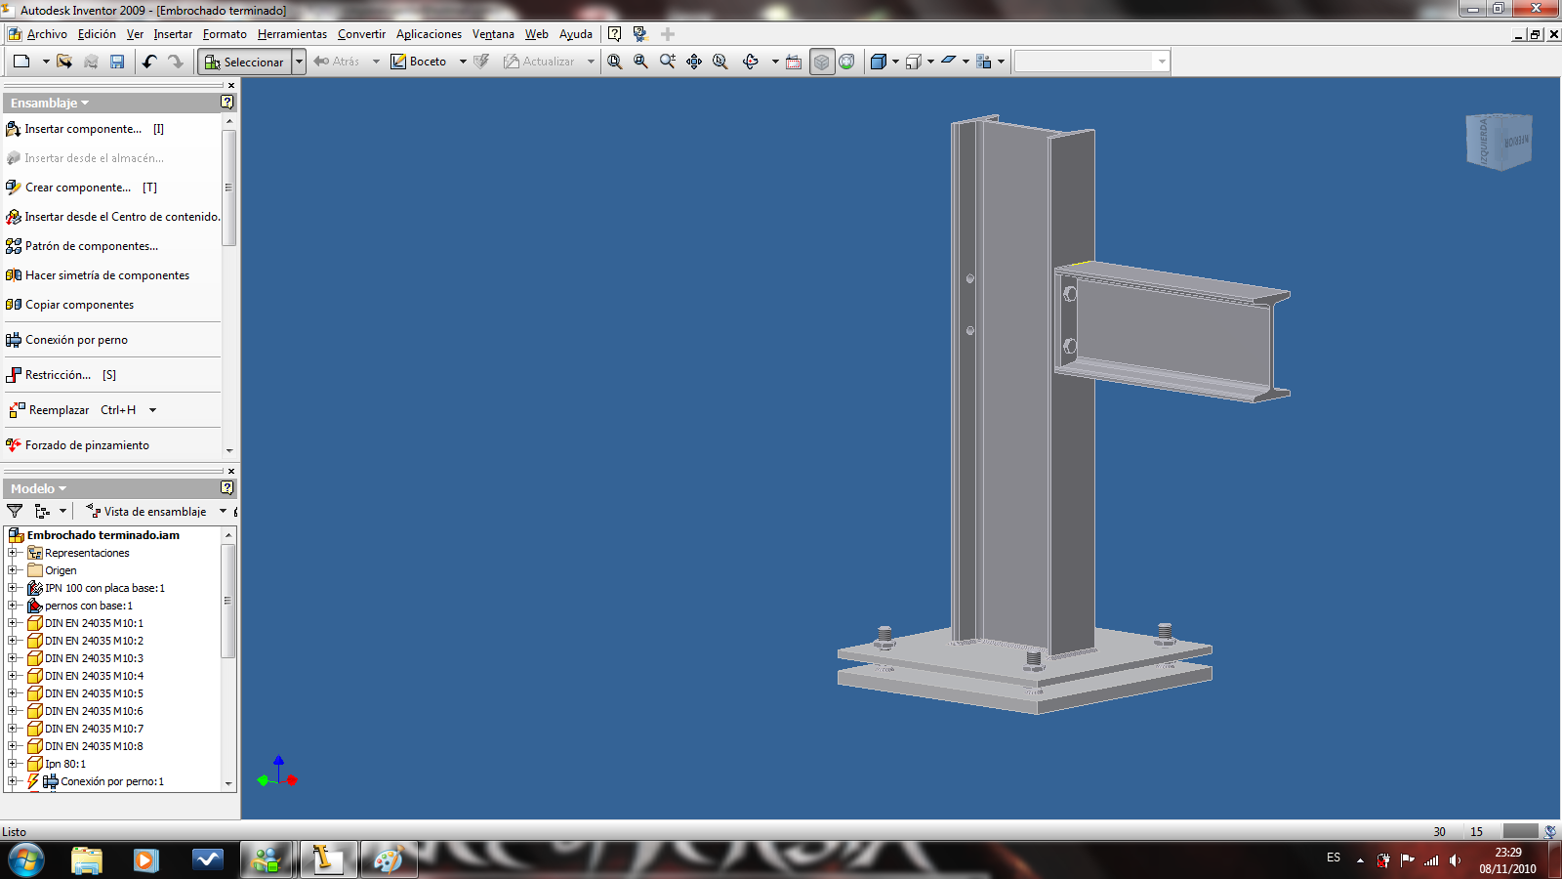
Task: Click the Windows Start button
Action: [26, 860]
